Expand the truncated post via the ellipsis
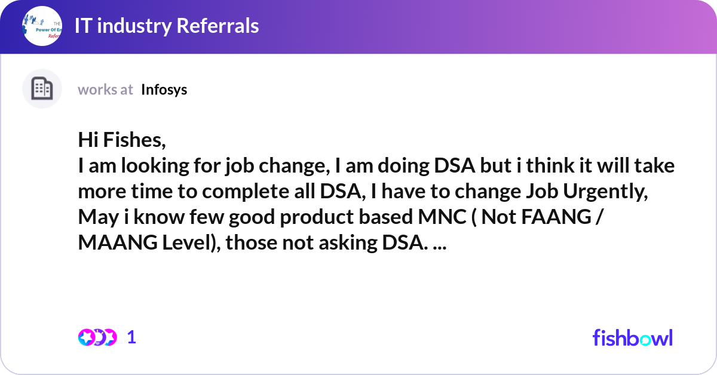717x375 pixels. 438,244
